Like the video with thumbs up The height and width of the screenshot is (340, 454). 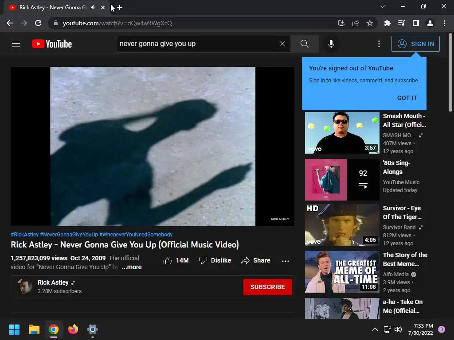click(x=176, y=260)
